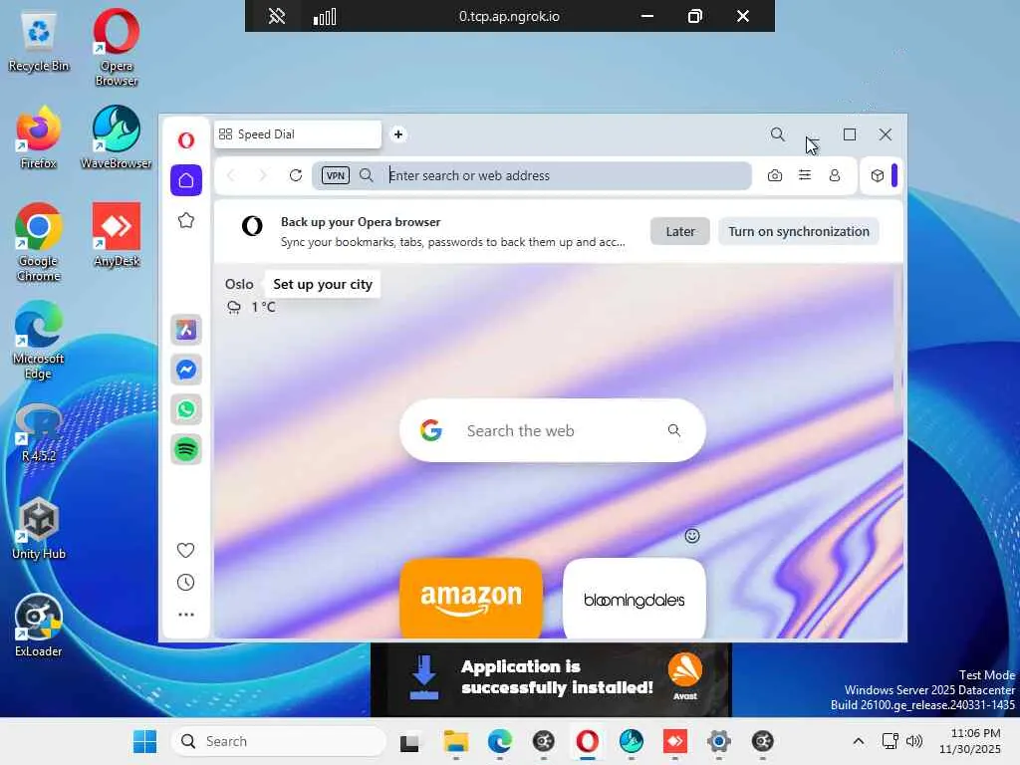
Task: Open Easy Setup sliders icon
Action: tap(805, 175)
